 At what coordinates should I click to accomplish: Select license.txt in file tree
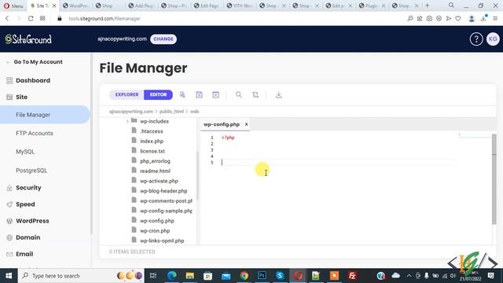(152, 151)
